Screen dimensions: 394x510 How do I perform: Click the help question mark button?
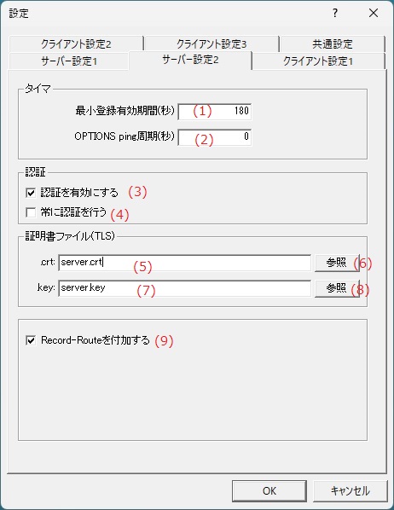pyautogui.click(x=335, y=13)
